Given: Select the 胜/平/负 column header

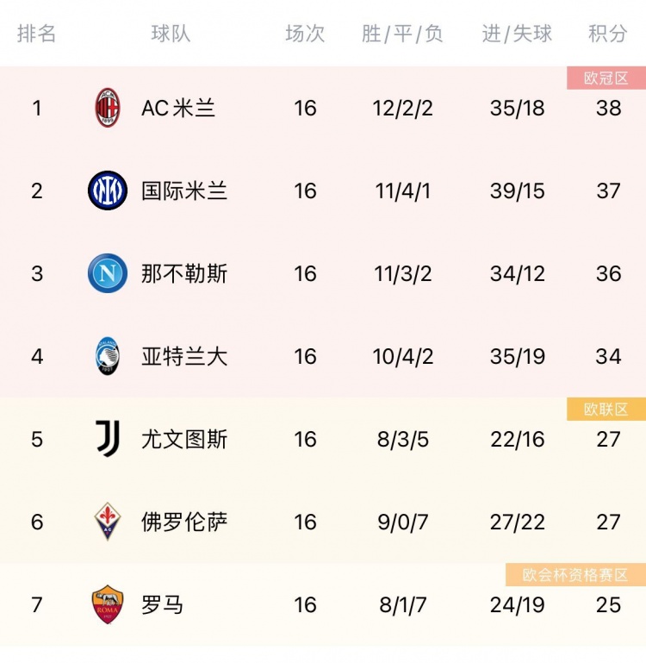Looking at the screenshot, I should pos(402,34).
